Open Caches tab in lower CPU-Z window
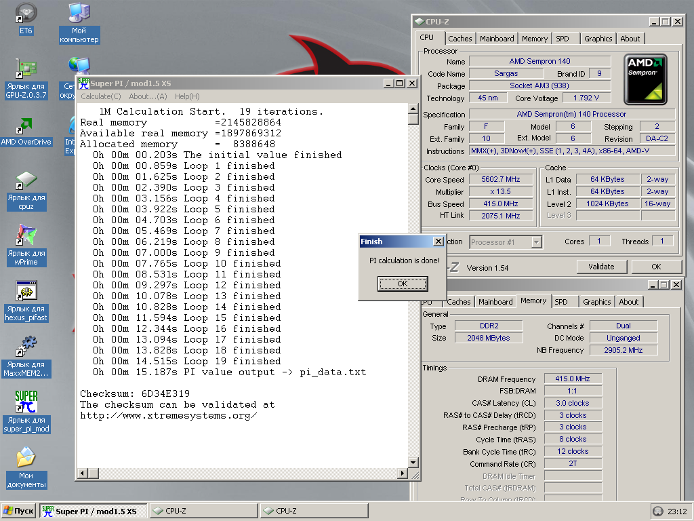The width and height of the screenshot is (694, 521). click(459, 302)
